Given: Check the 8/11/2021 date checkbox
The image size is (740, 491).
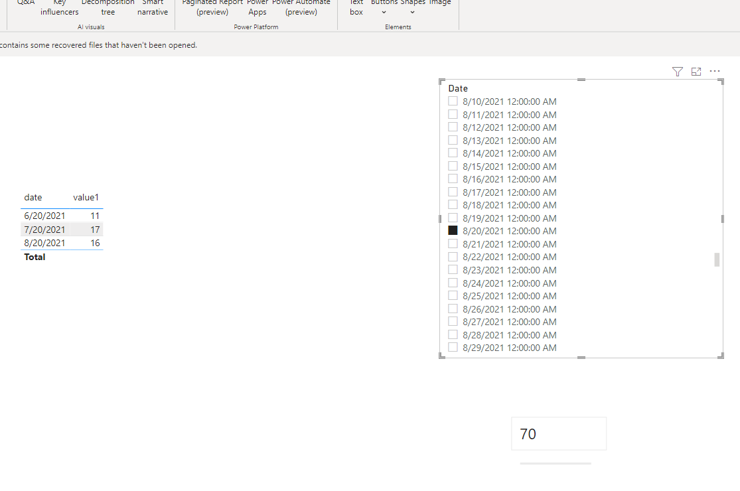Looking at the screenshot, I should coord(453,114).
